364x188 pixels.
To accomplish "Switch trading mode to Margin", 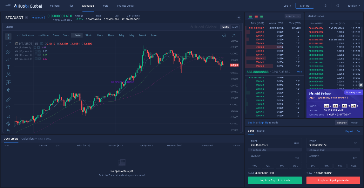I will (354, 123).
